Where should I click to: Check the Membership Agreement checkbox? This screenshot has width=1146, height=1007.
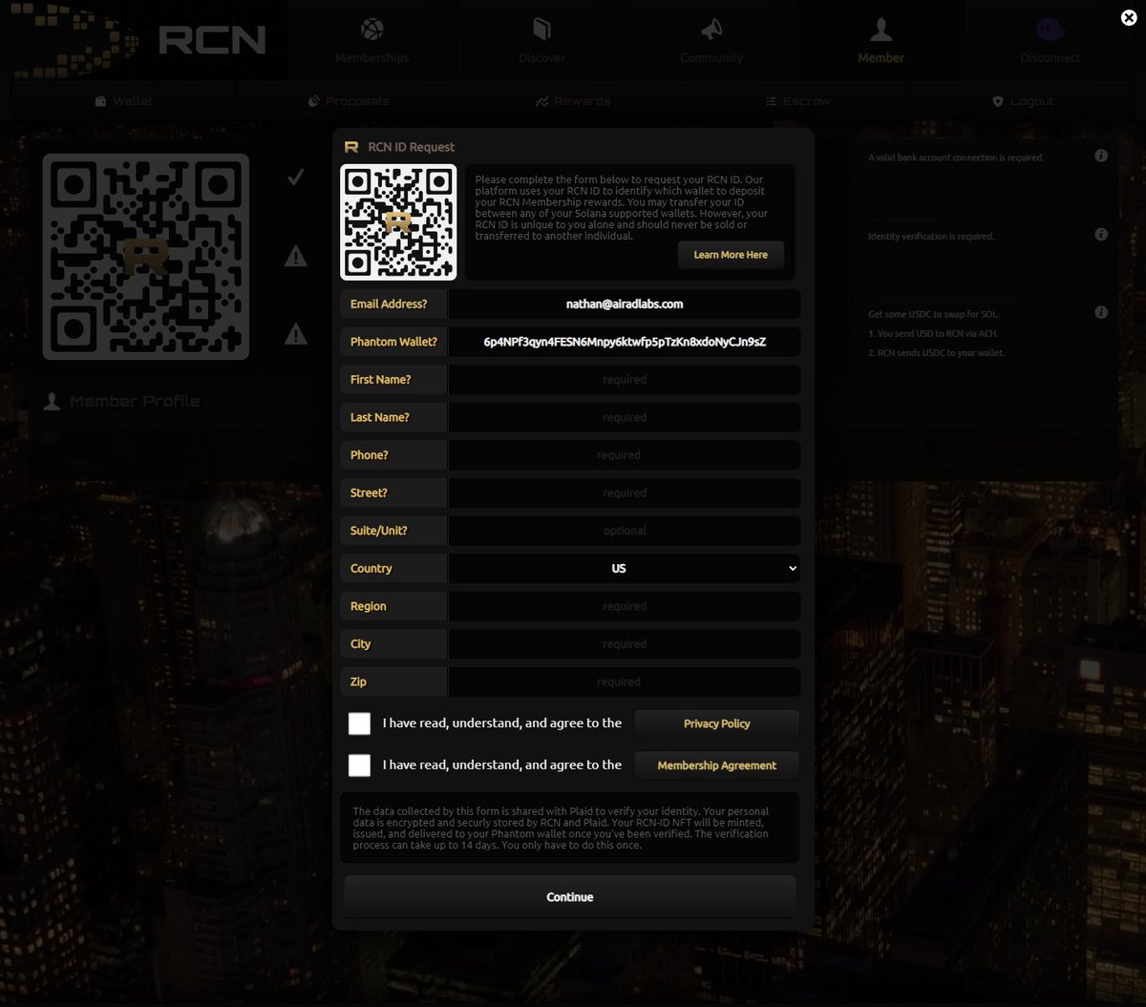click(359, 765)
